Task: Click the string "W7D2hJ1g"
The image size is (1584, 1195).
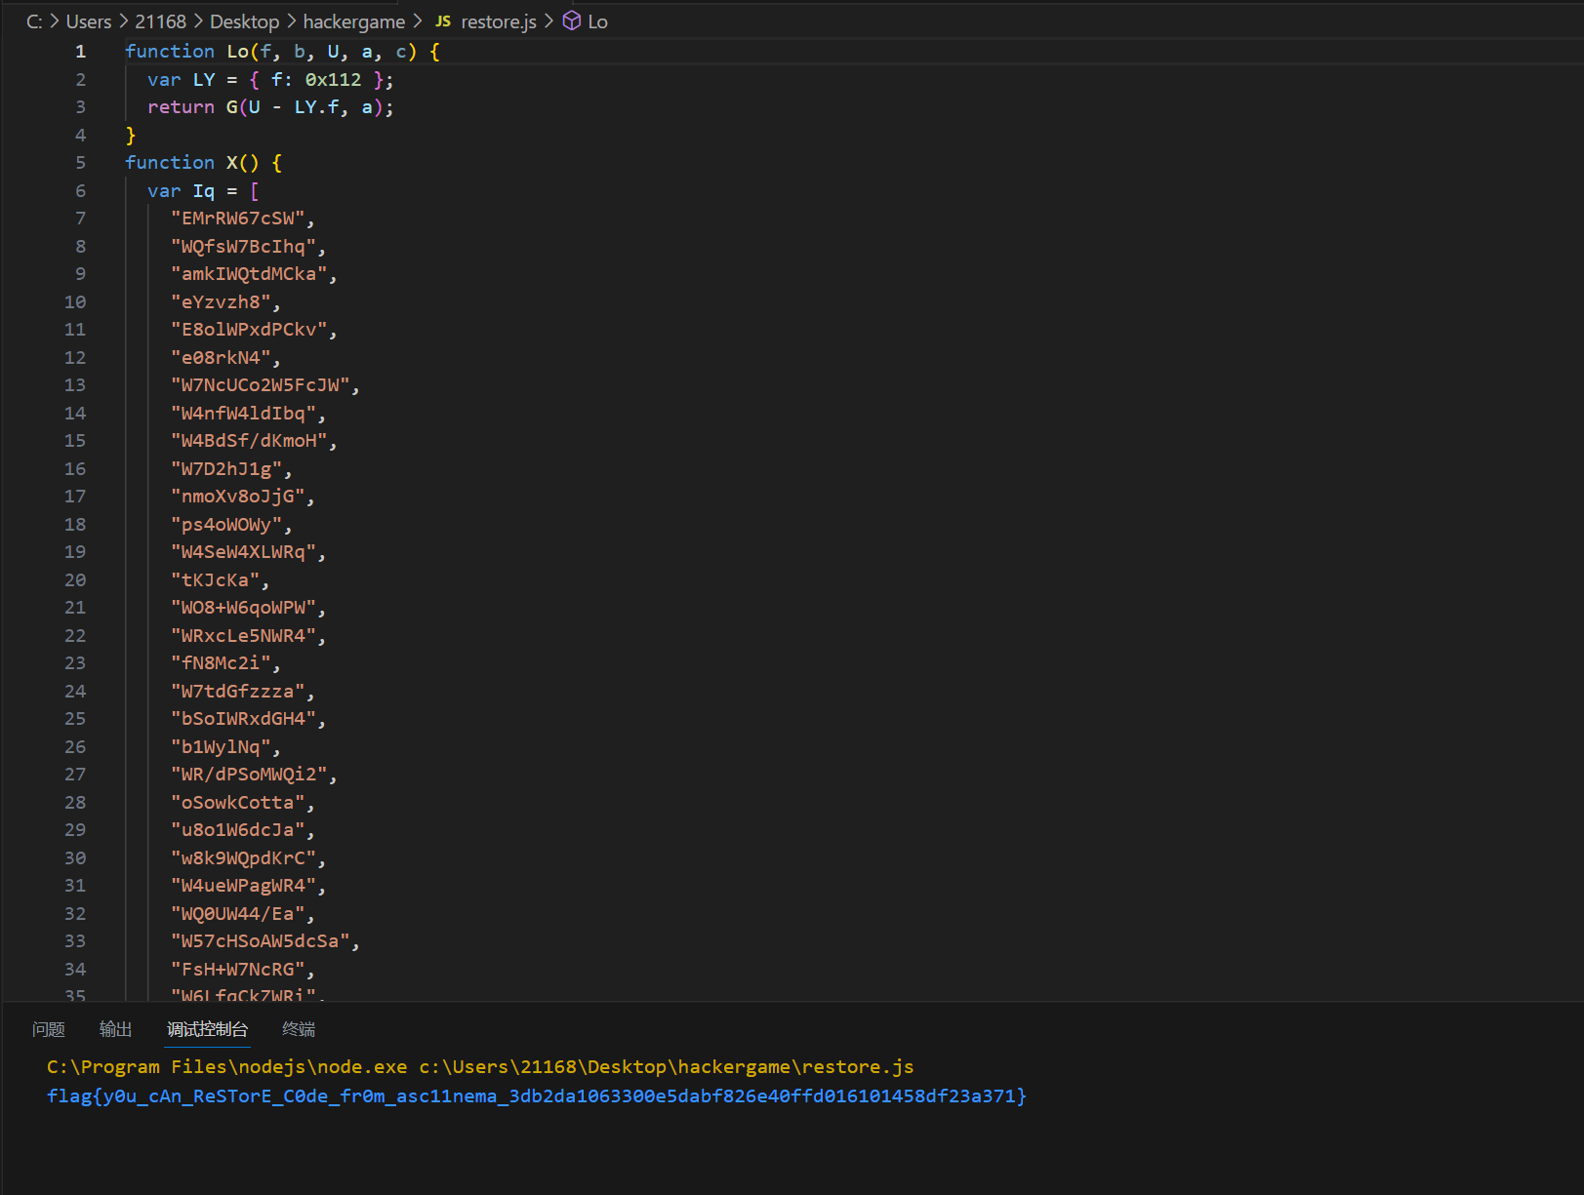Action: 226,469
